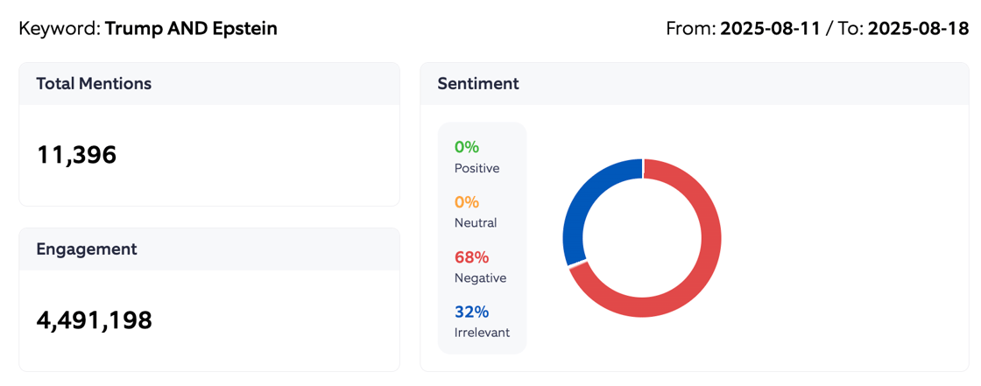Screen dimensions: 981x386
Task: Select the 68% Negative percentage value
Action: 471,257
